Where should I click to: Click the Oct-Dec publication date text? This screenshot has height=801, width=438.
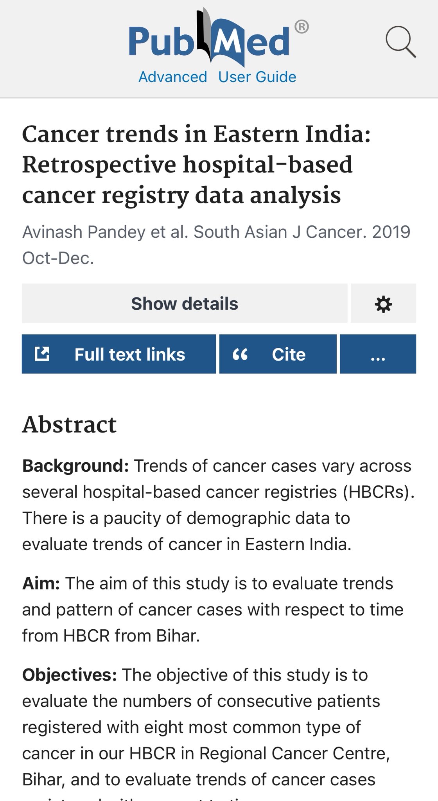(58, 258)
